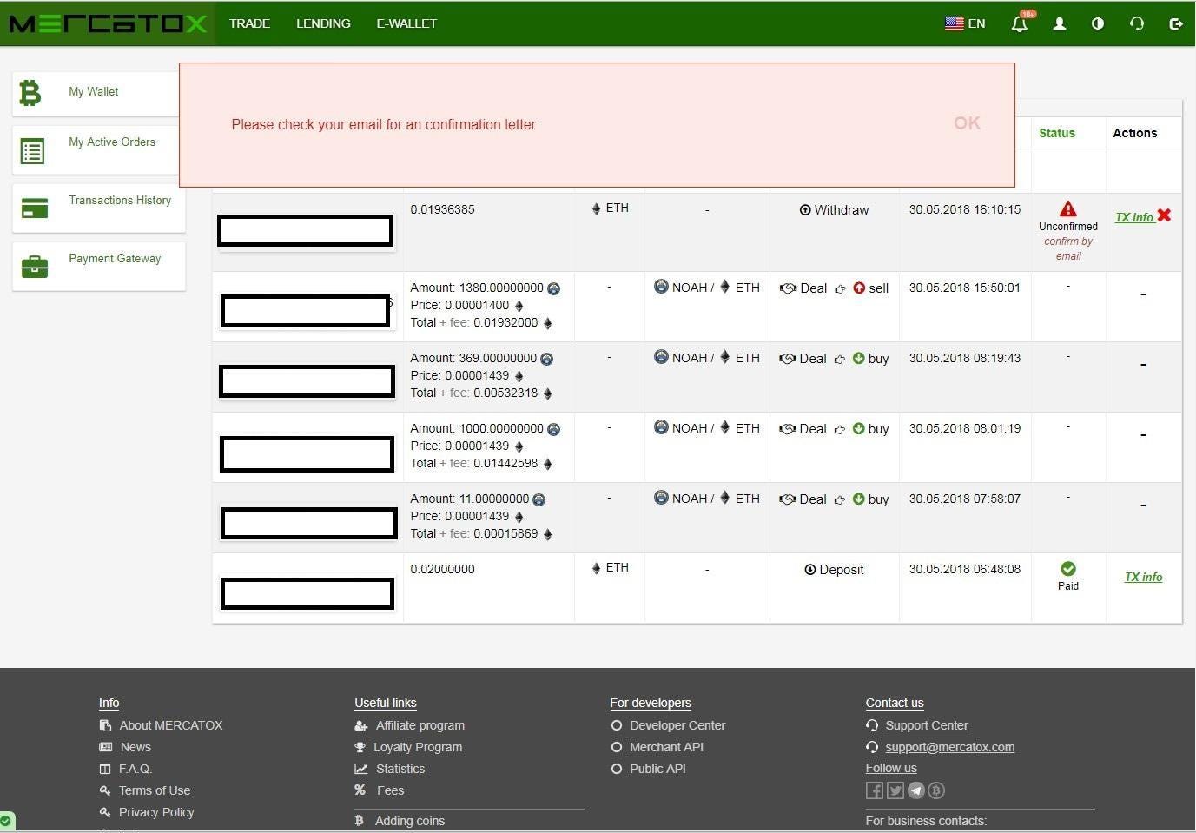Image resolution: width=1196 pixels, height=833 pixels.
Task: Click the Deposit arrow circle icon
Action: (x=810, y=570)
